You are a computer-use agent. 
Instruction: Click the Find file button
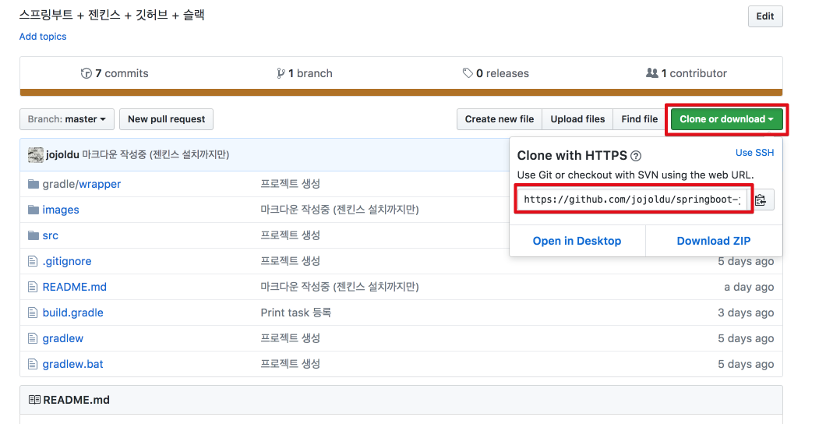click(639, 119)
